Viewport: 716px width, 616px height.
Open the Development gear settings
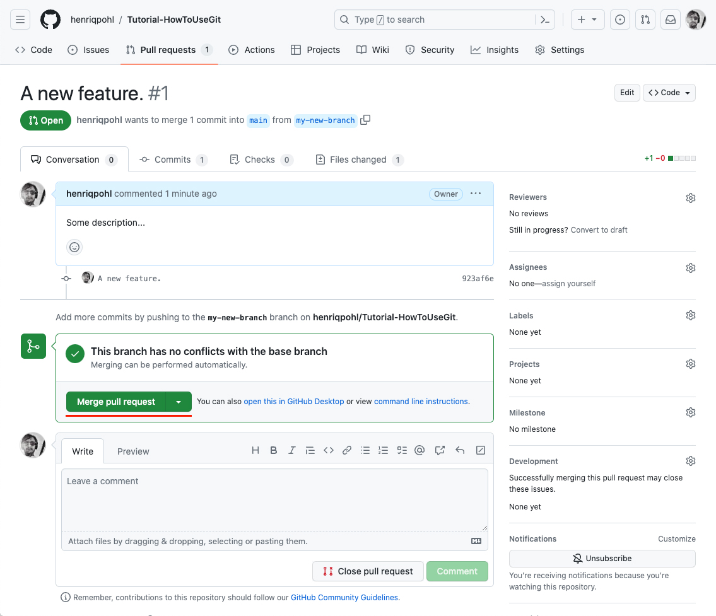tap(690, 461)
